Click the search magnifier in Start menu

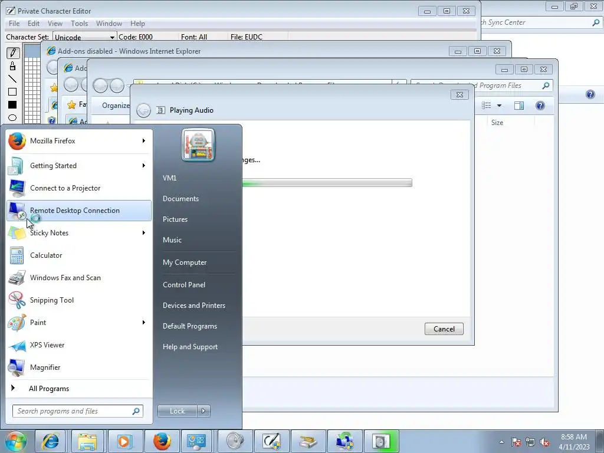[136, 411]
